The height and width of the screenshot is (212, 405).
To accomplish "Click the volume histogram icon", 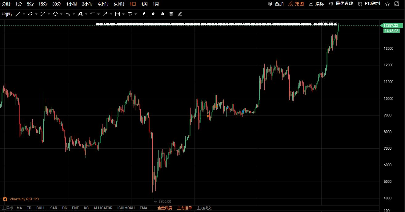I will (x=163, y=14).
